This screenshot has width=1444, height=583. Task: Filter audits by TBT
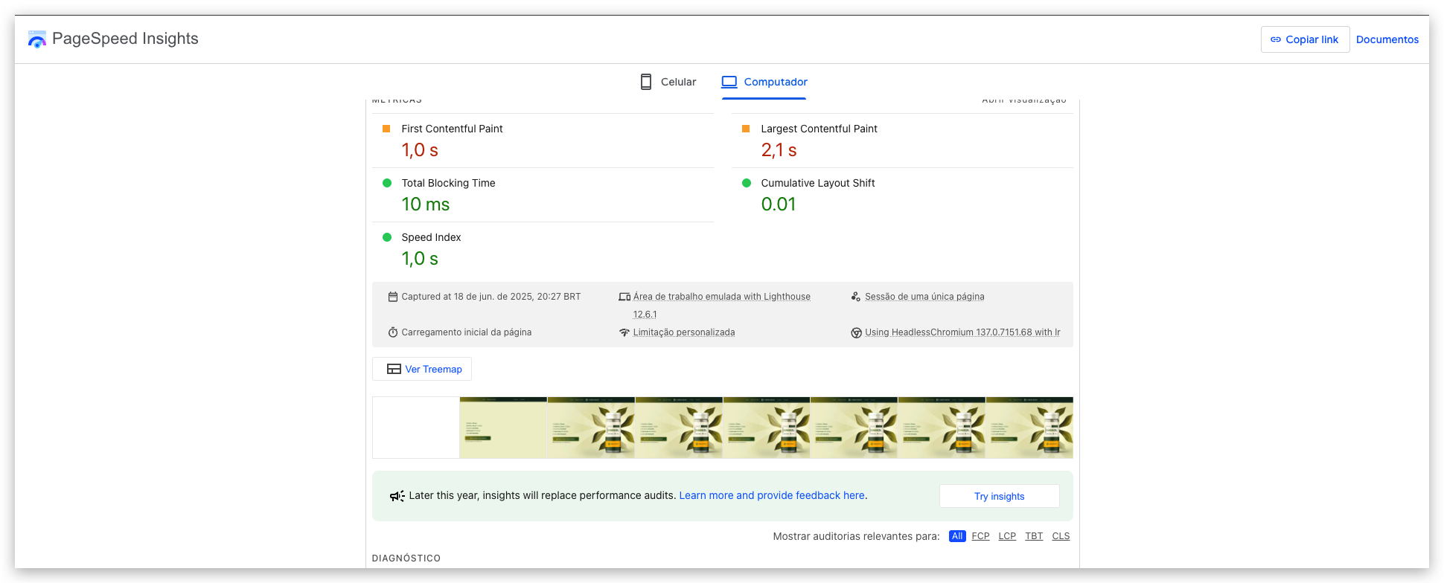[x=1034, y=536]
